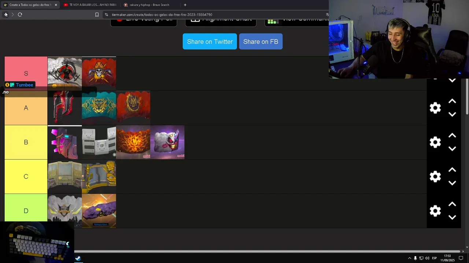This screenshot has width=469, height=263.
Task: Move tier A down with arrow
Action: pos(452,114)
